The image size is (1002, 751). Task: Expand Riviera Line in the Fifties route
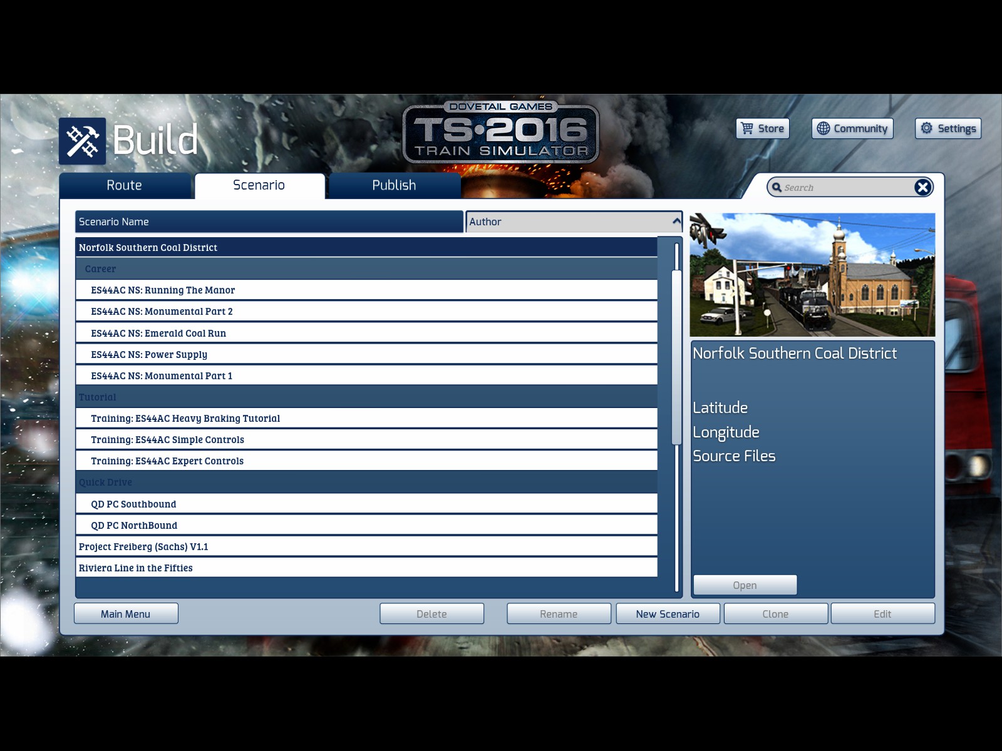(366, 568)
